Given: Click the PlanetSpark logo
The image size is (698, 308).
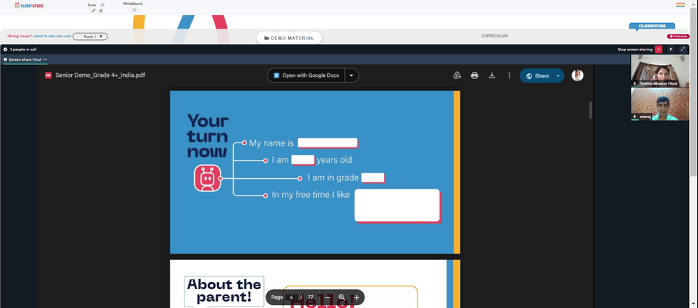Looking at the screenshot, I should pos(29,6).
